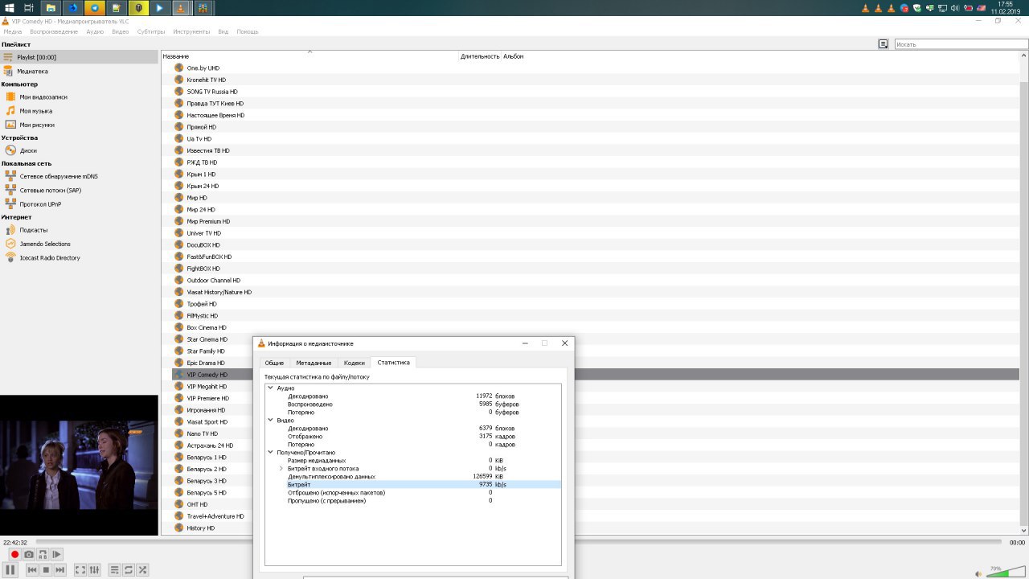Screen dimensions: 1029x579
Task: Select the Битрейт statistics row
Action: (413, 485)
